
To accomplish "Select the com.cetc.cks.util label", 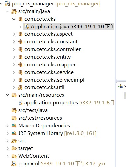I will [x=44, y=87].
